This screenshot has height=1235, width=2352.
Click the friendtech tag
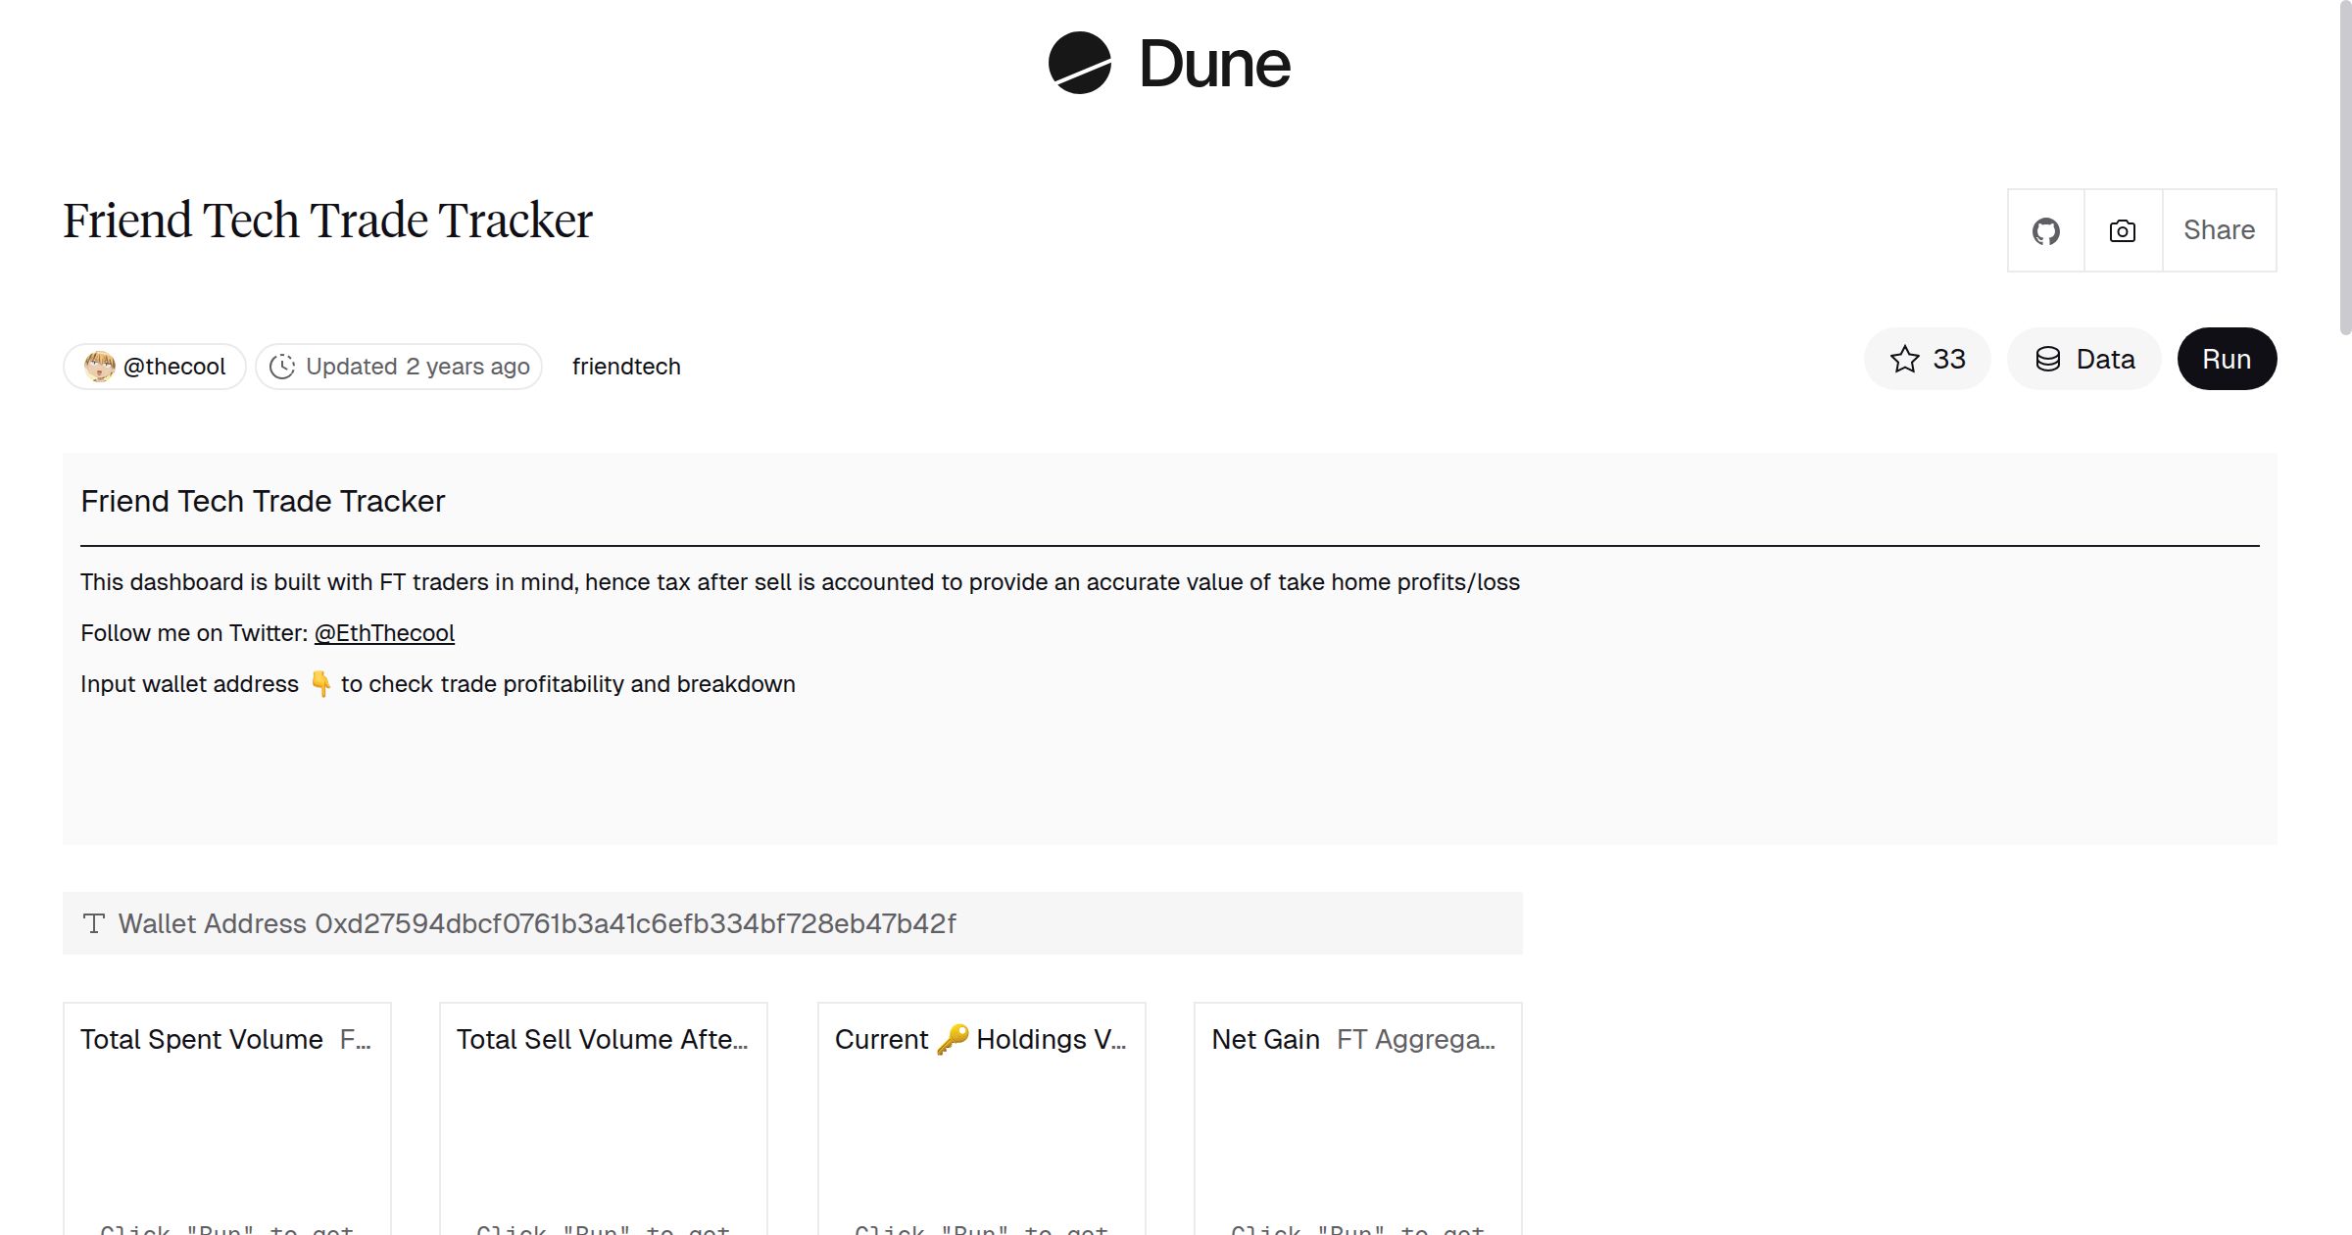[x=626, y=367]
